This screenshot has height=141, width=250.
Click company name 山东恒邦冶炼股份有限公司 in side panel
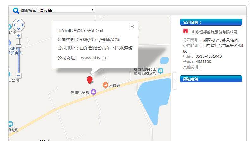(x=215, y=32)
